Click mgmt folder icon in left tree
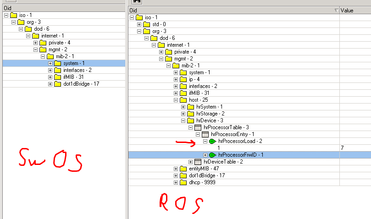Image resolution: width=371 pixels, height=219 pixels. point(43,49)
